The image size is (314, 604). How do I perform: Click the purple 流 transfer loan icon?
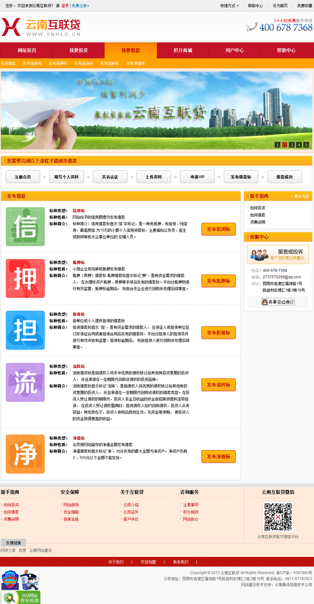point(25,382)
